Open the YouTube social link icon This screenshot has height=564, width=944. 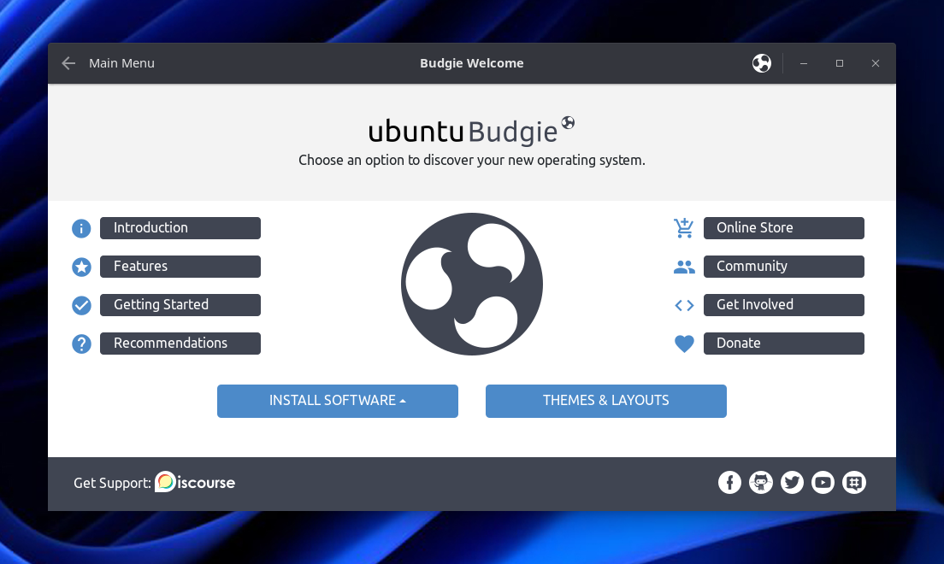click(x=823, y=483)
